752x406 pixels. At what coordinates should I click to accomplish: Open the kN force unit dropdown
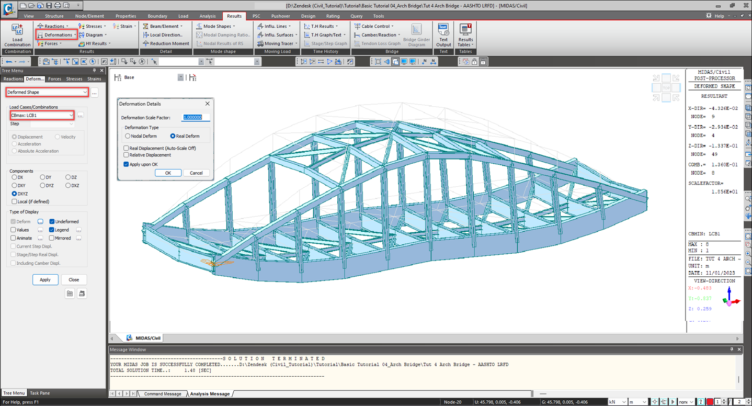pyautogui.click(x=617, y=402)
